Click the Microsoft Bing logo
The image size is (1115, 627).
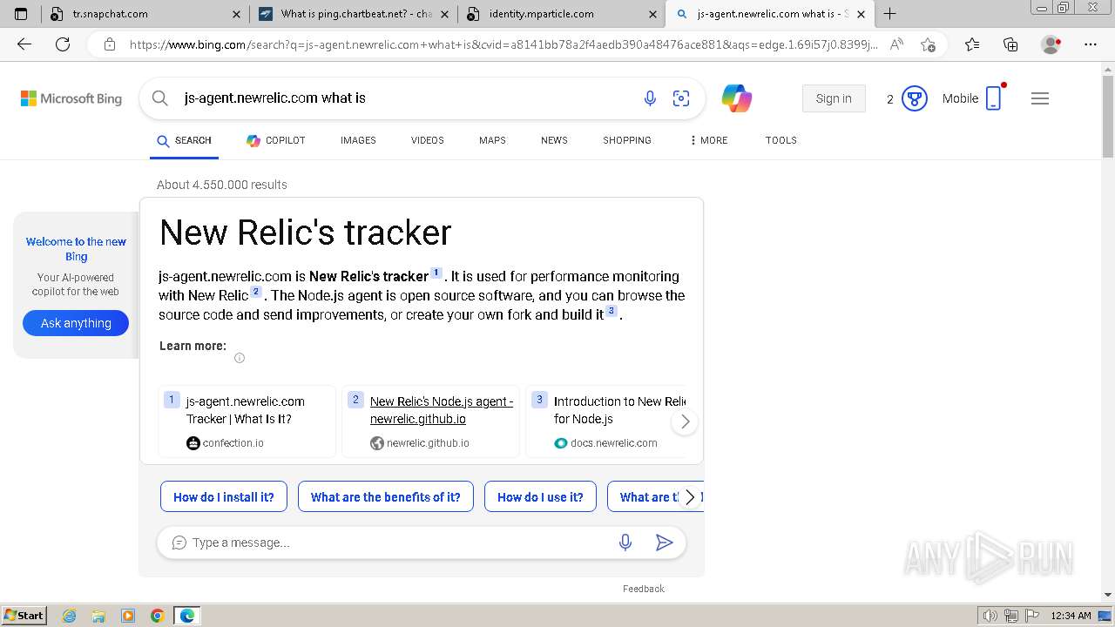(x=71, y=98)
